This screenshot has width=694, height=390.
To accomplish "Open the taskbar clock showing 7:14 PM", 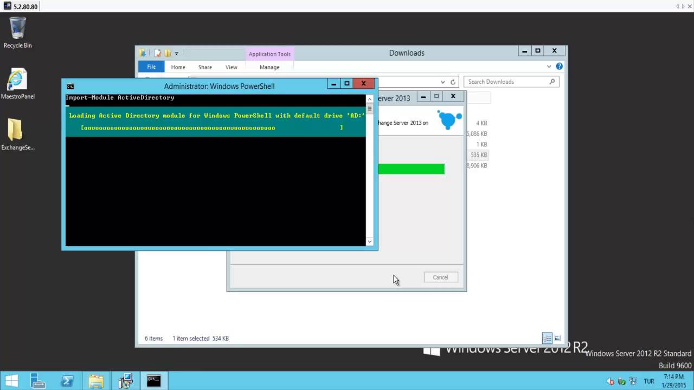I will 674,381.
